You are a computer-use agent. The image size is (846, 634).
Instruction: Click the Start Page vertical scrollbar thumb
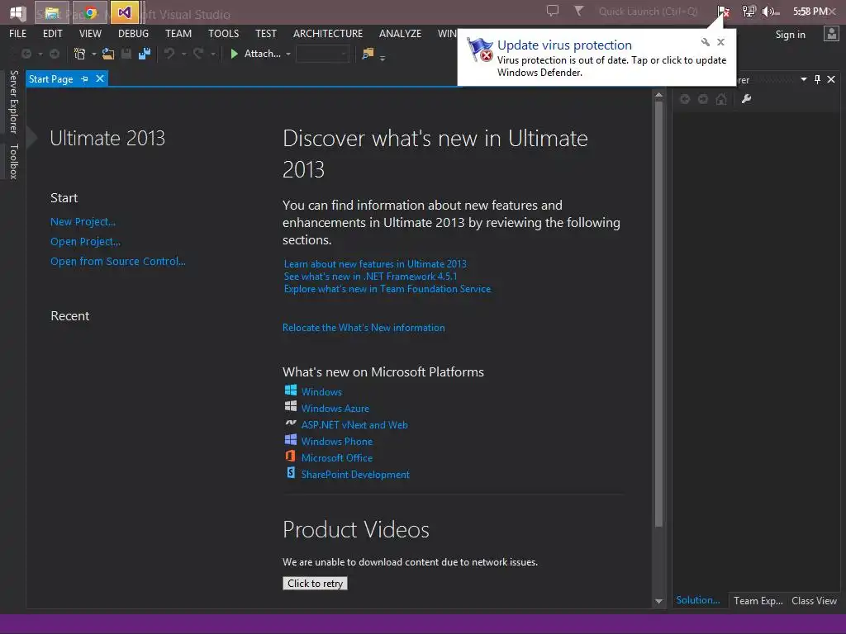(658, 315)
